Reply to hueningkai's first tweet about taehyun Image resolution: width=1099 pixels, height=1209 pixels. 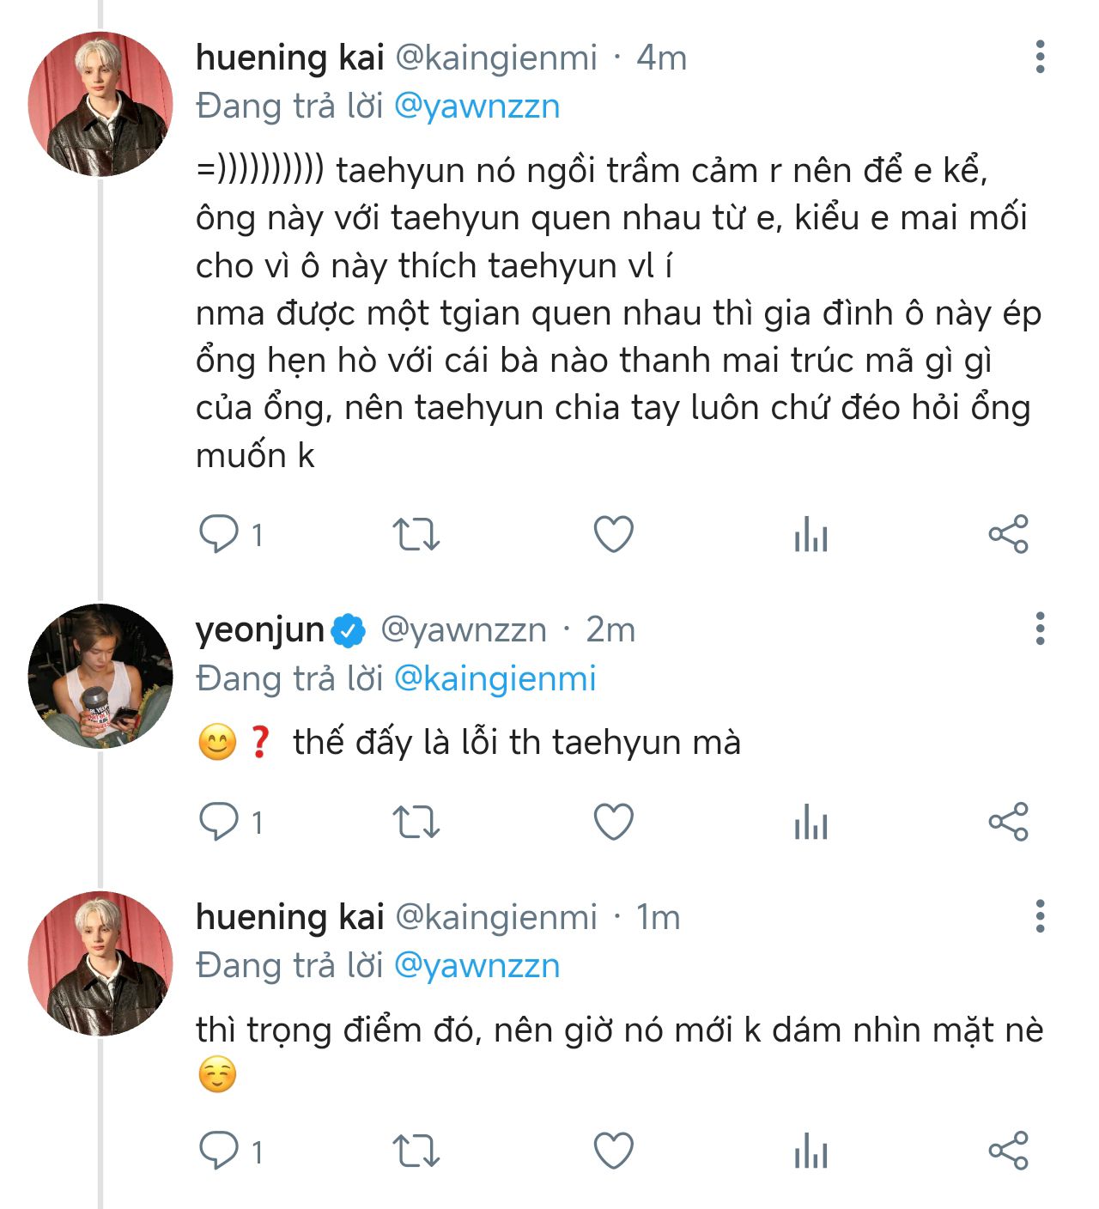[219, 533]
